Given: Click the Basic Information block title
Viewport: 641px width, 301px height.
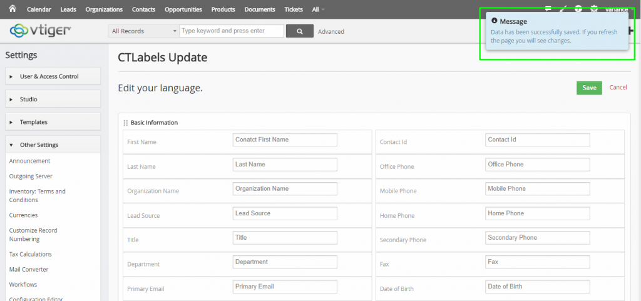Looking at the screenshot, I should [154, 123].
